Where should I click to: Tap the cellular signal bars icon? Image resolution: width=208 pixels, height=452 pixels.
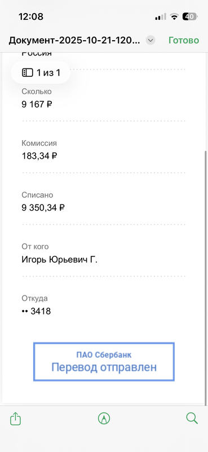(161, 17)
